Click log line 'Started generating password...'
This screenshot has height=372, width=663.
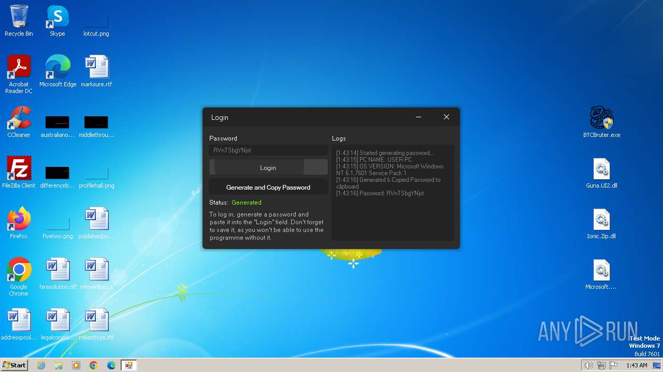click(385, 153)
